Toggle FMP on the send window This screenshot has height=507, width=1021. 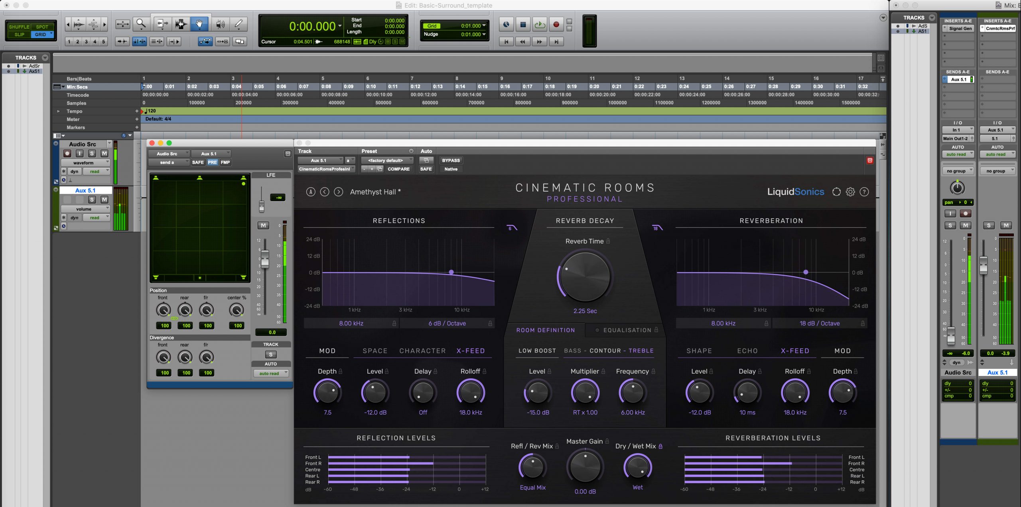point(225,162)
